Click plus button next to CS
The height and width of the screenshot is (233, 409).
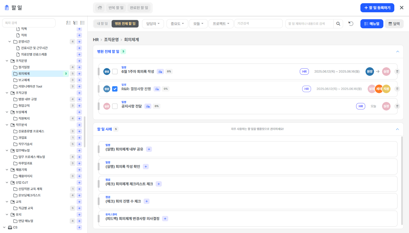(79, 227)
